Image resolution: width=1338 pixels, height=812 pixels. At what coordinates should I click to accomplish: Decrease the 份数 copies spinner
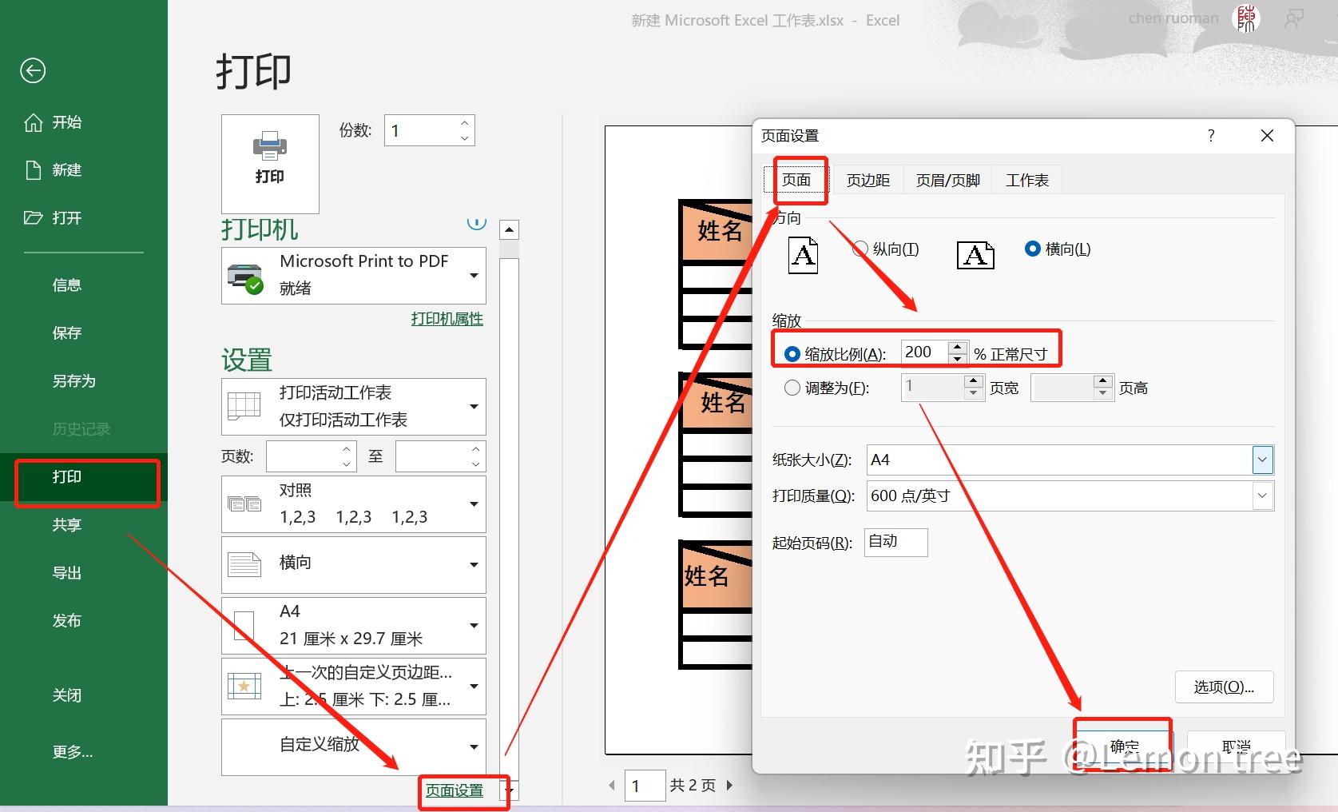point(464,138)
